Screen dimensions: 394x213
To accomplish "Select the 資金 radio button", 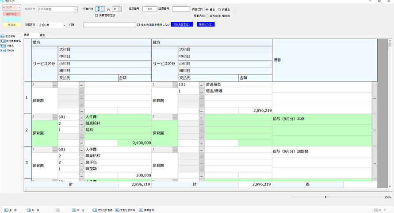I will (x=207, y=10).
